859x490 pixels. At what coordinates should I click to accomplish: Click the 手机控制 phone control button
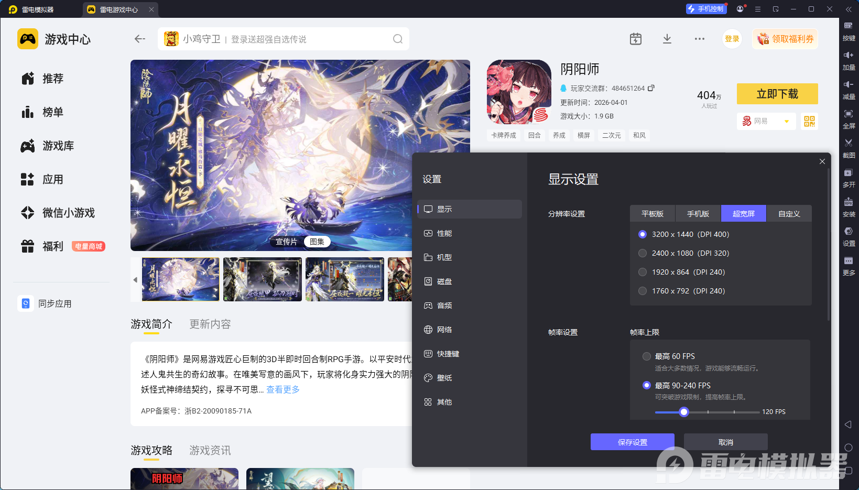tap(706, 9)
